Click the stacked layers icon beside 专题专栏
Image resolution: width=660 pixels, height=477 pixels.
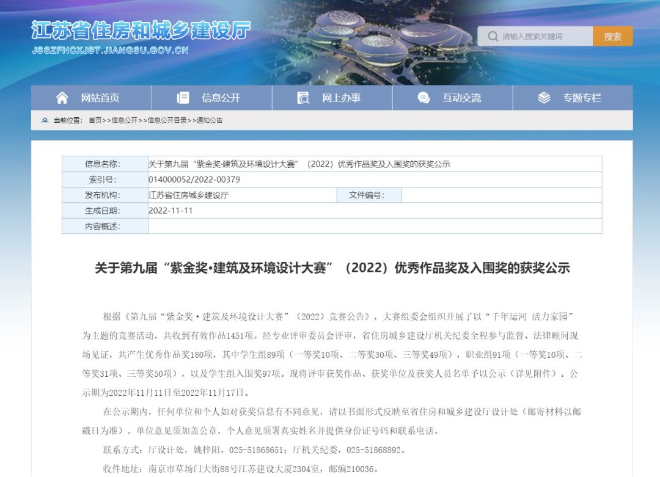pos(544,98)
